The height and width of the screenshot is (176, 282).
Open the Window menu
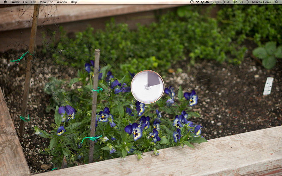pyautogui.click(x=62, y=2)
